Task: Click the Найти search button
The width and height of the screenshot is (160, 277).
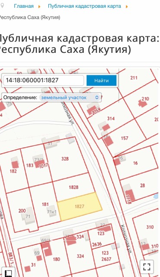Action: [x=101, y=81]
